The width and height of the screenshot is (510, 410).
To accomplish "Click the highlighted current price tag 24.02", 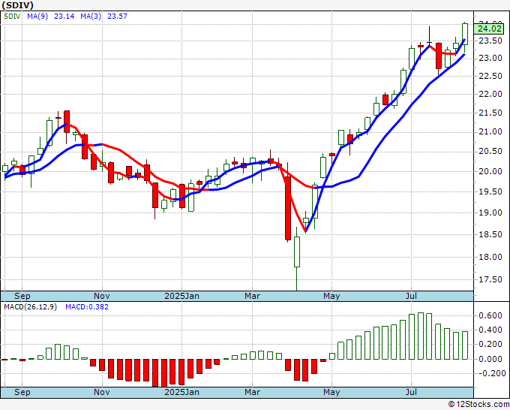I will click(490, 29).
